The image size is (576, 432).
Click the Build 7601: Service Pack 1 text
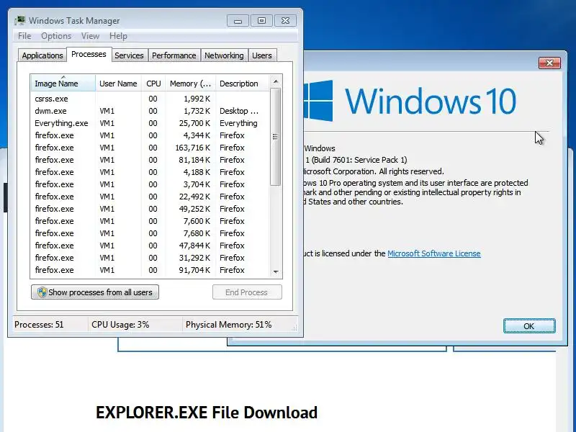[x=359, y=160]
